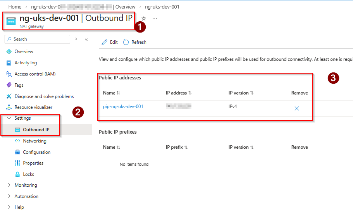Expand the Help section
The height and width of the screenshot is (220, 353).
point(9,207)
